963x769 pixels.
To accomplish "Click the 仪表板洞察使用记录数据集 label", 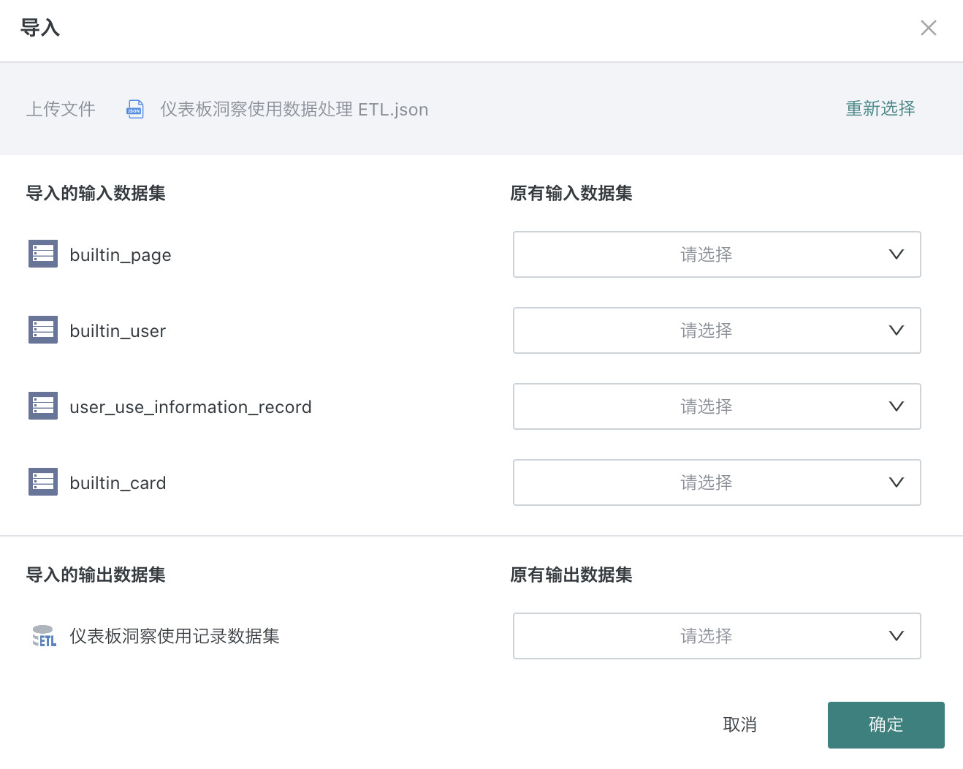I will 175,637.
